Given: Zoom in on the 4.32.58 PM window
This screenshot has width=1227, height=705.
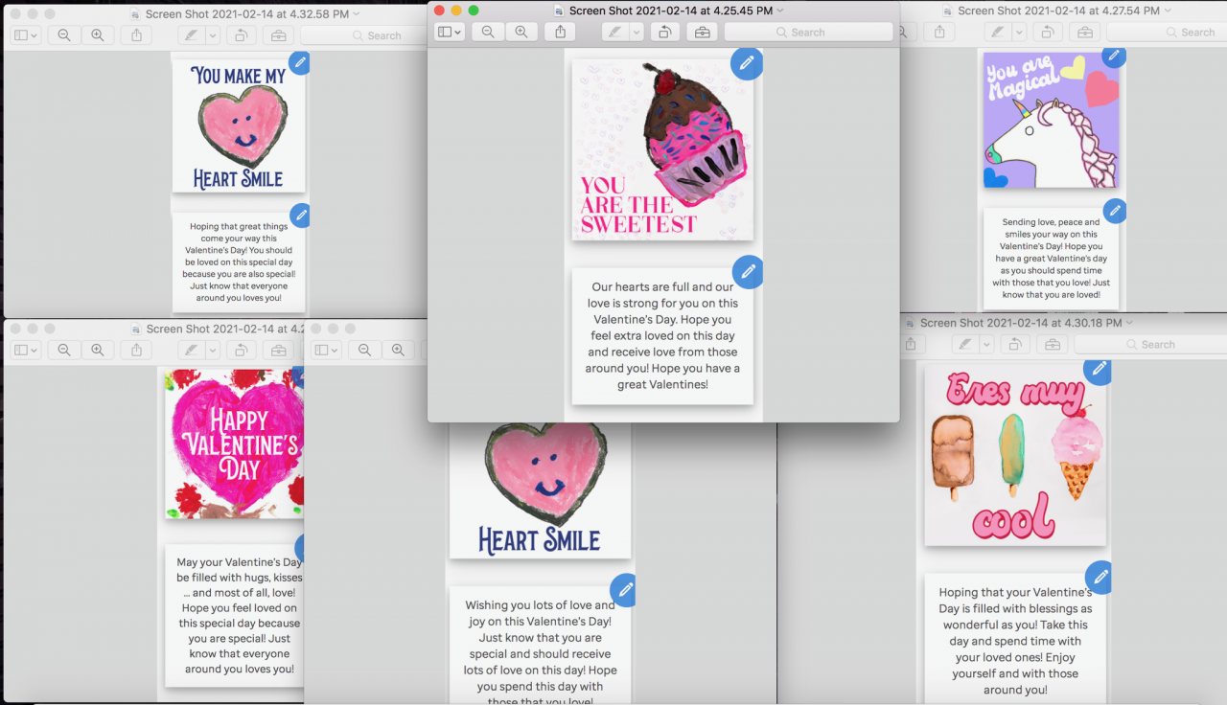Looking at the screenshot, I should click(x=97, y=34).
